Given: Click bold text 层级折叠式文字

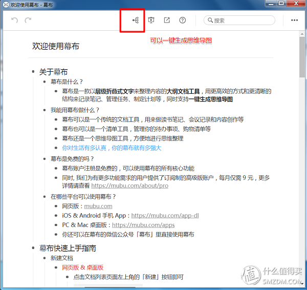Looking at the screenshot, I should (114, 91).
